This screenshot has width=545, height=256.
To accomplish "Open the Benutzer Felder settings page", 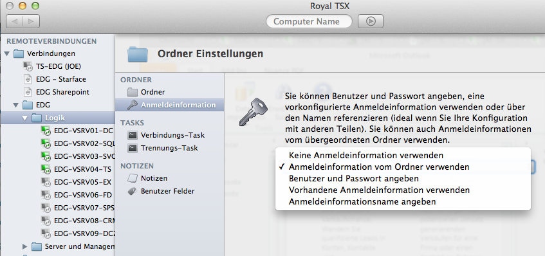I will (x=170, y=191).
